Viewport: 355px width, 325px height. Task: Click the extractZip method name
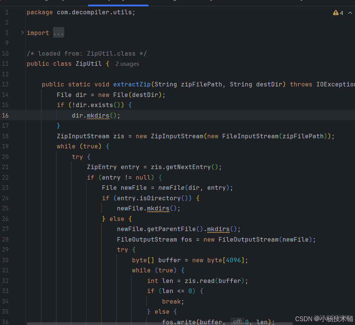coord(132,84)
